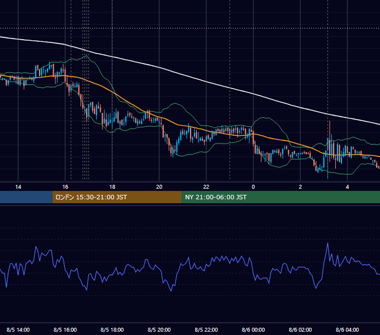
Task: Click the 16 hour axis label
Action: pos(65,187)
